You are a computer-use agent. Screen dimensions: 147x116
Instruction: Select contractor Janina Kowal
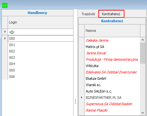[x=112, y=53]
